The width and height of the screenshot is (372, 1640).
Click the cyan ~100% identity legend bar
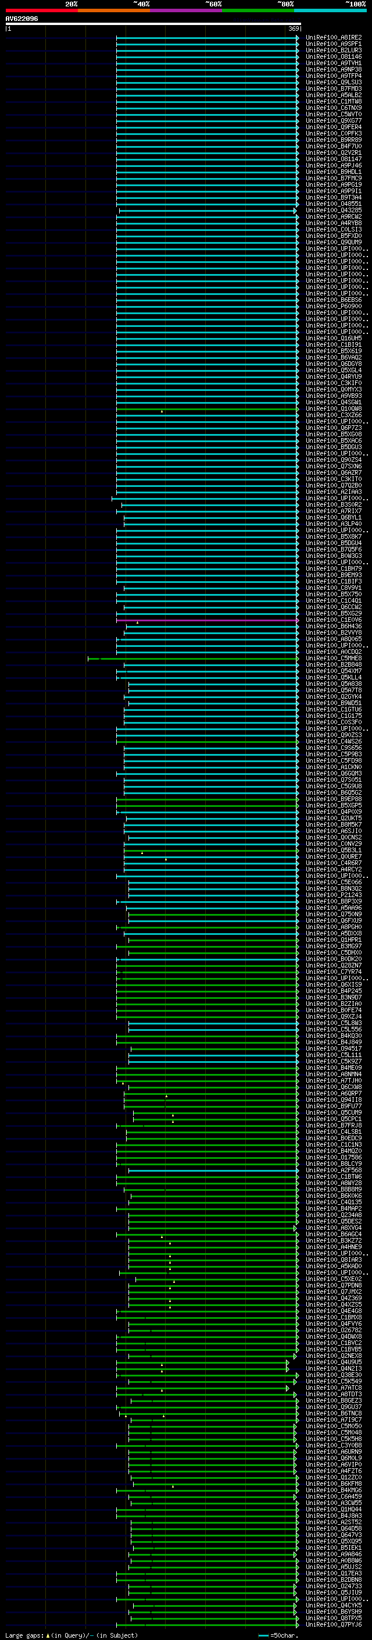330,10
